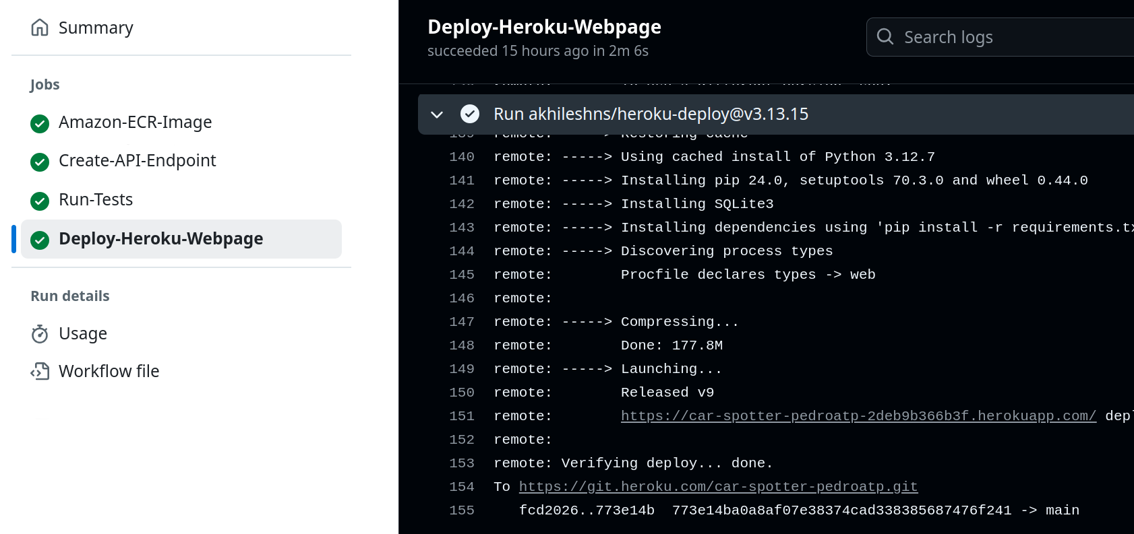This screenshot has height=534, width=1134.
Task: Click log line number 154
Action: [x=462, y=487]
